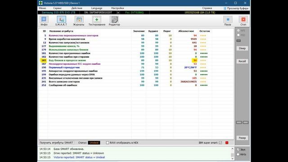The width and height of the screenshot is (288, 162).
Task: Select attribute 9 Время наработки накопителя
Action: click(x=136, y=39)
